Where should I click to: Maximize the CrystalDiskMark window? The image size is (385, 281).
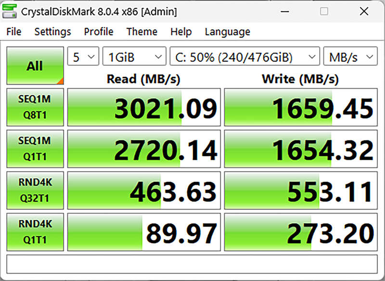pyautogui.click(x=324, y=11)
